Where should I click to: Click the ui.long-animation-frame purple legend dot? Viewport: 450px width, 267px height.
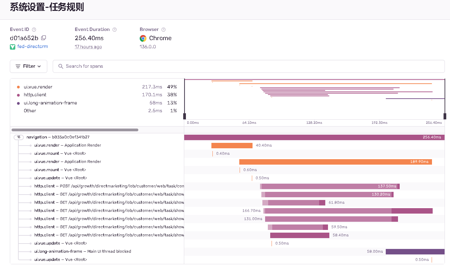click(18, 103)
